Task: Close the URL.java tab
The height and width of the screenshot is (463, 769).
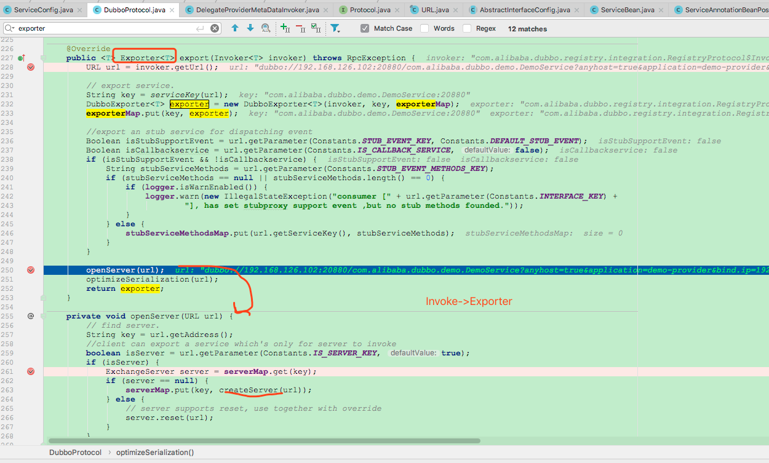Action: (x=455, y=10)
